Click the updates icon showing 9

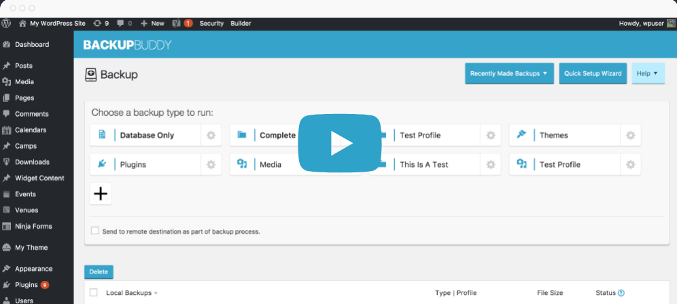[x=101, y=23]
